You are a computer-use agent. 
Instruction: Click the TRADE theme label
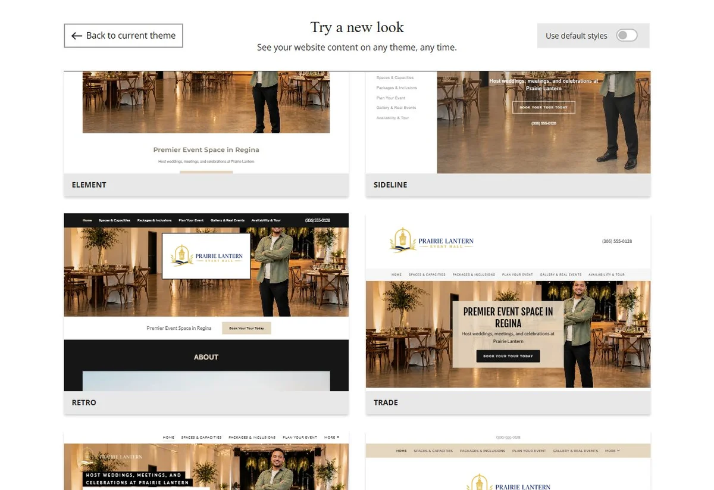tap(386, 402)
